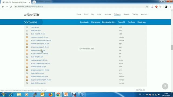Click the icon beside dude-6.40-arm.npk
The height and width of the screenshot is (97, 173).
27,73
